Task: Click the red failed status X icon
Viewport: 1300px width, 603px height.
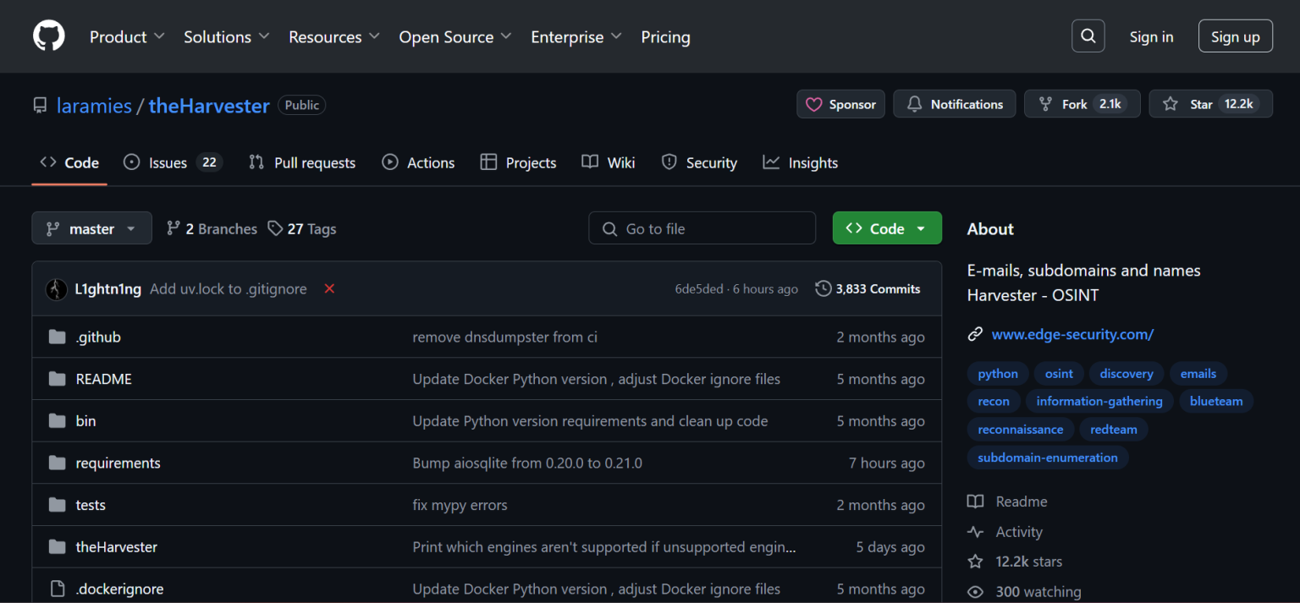Action: point(329,289)
